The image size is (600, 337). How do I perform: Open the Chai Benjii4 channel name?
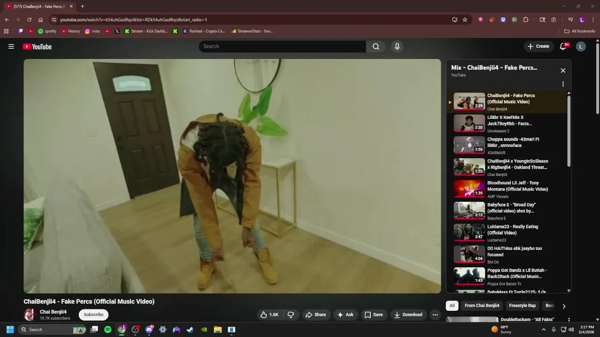pyautogui.click(x=53, y=312)
